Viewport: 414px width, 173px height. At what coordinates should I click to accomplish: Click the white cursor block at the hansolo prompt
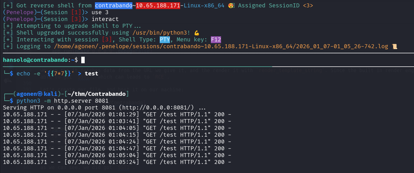(83, 60)
